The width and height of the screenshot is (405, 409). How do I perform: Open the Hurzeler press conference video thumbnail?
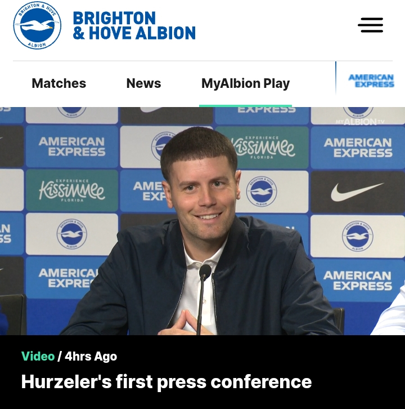click(202, 221)
